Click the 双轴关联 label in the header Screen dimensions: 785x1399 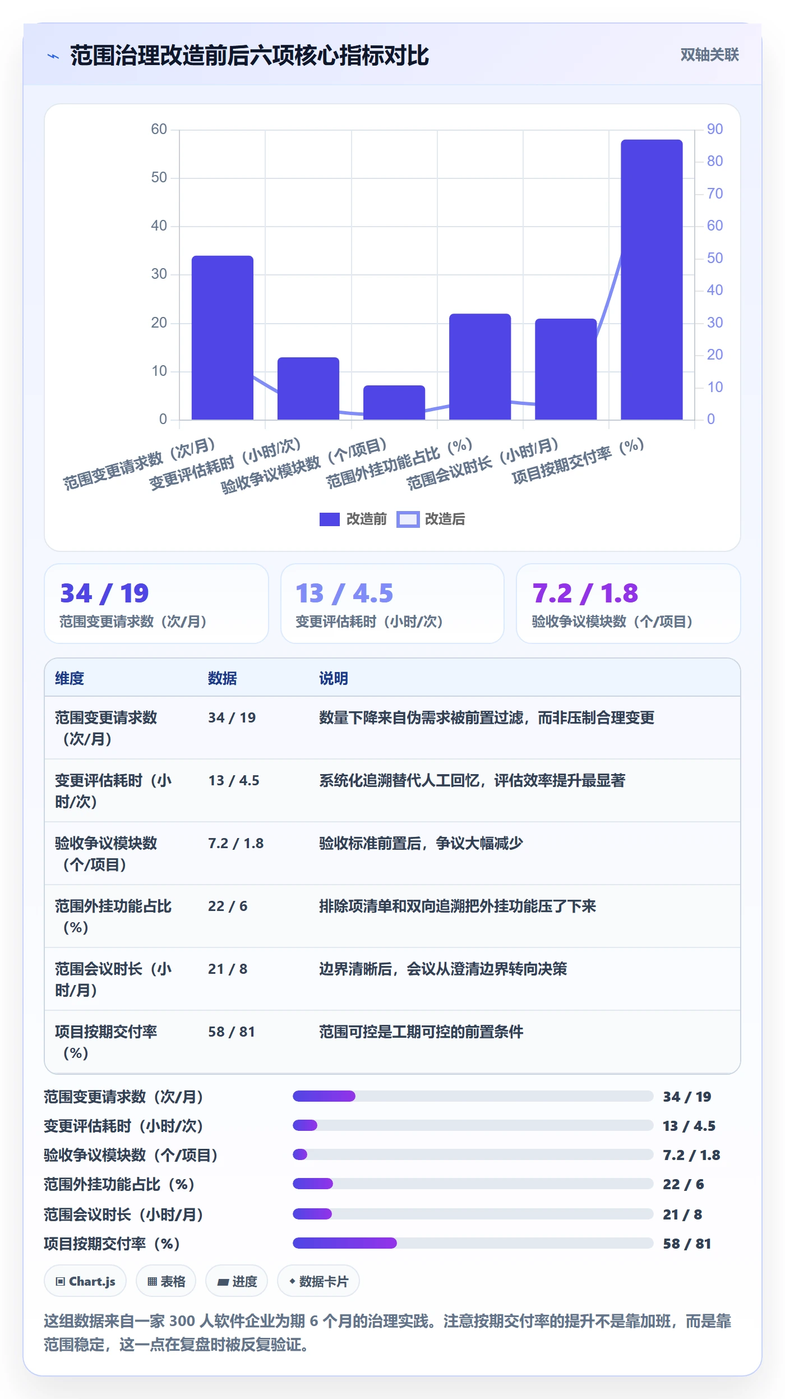coord(709,55)
